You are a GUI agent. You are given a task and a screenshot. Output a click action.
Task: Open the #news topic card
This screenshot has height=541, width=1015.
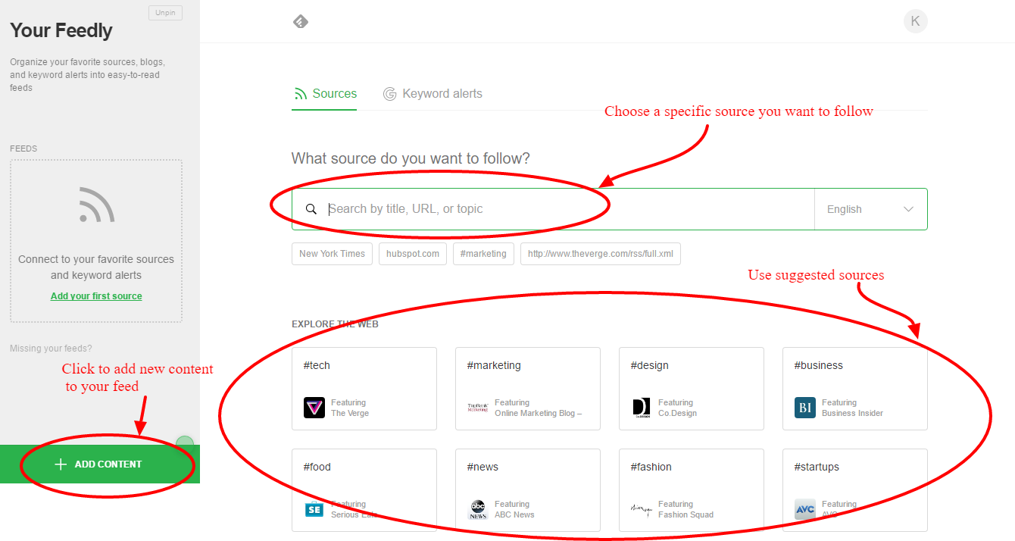pyautogui.click(x=528, y=490)
